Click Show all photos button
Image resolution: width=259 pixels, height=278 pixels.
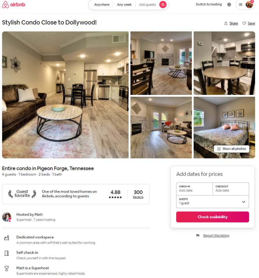pos(232,149)
